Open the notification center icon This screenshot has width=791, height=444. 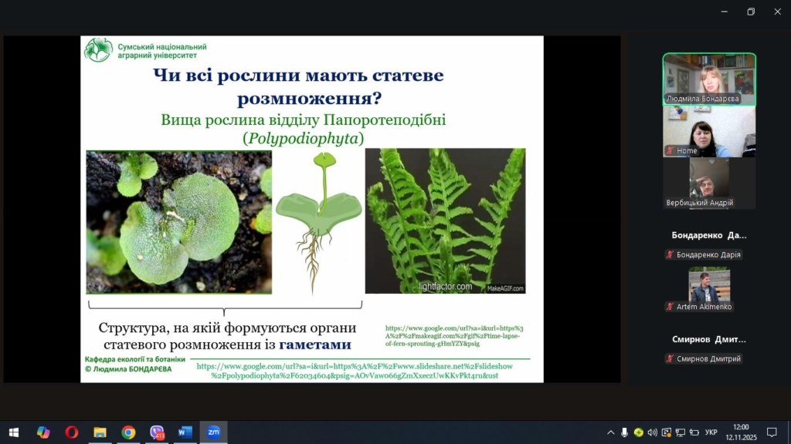pyautogui.click(x=771, y=432)
